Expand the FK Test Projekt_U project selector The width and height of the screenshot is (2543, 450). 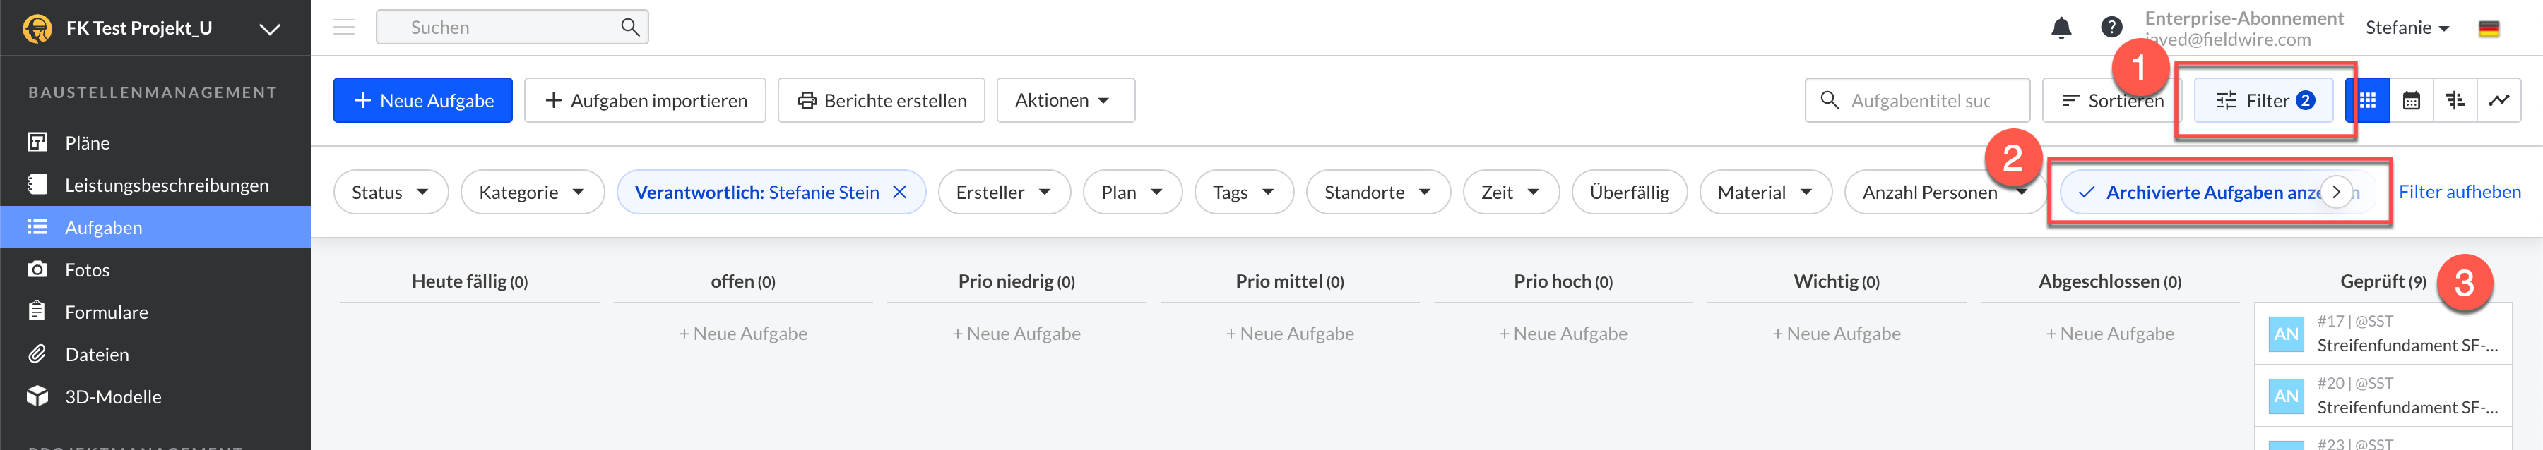(x=270, y=28)
